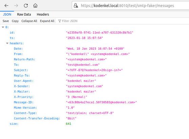Click the lock security icon in address bar
This screenshot has height=139, width=189.
tap(76, 5)
